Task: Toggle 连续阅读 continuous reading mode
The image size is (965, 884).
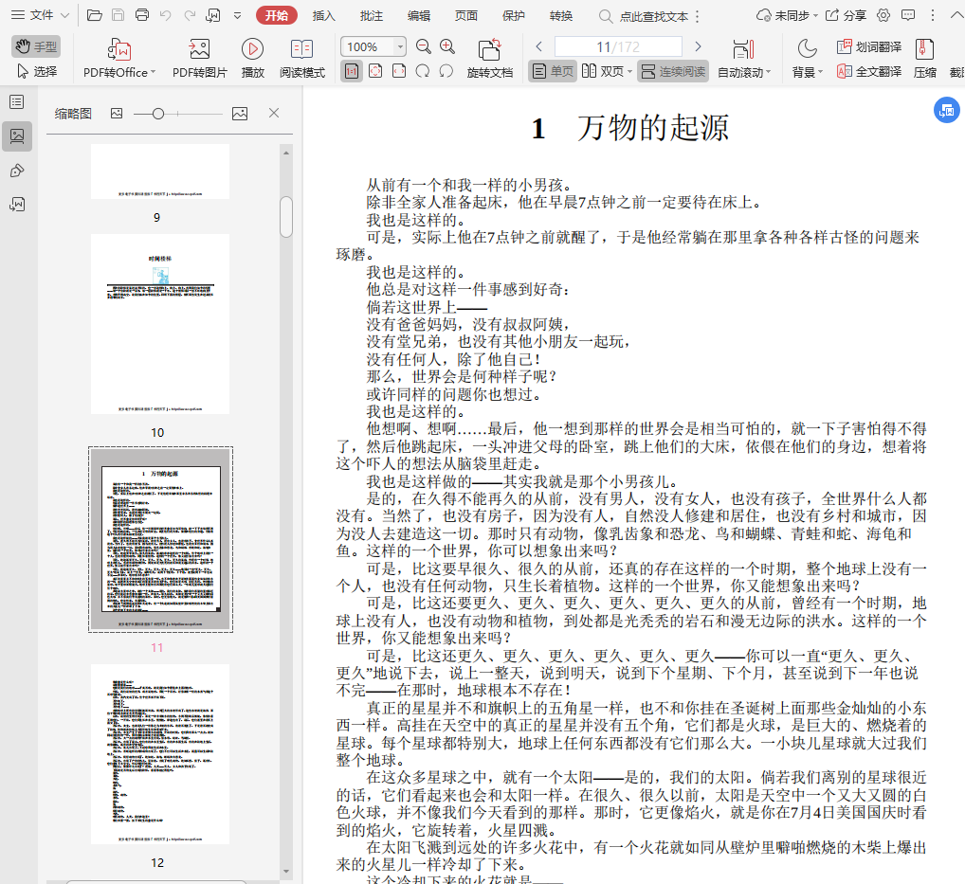Action: click(x=673, y=71)
